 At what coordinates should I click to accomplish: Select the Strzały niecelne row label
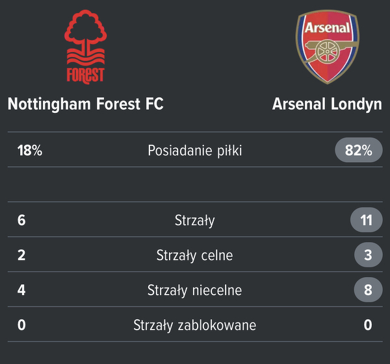(195, 290)
